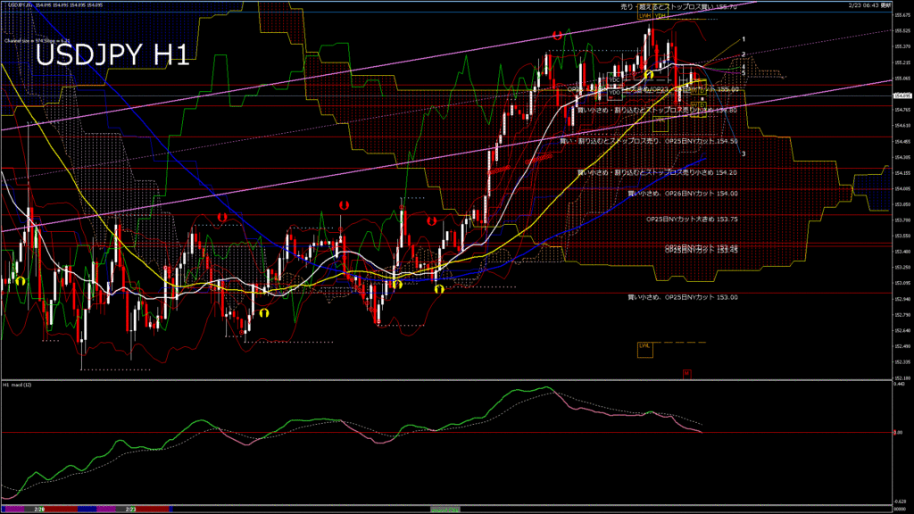Click the large USDJPY H1 title text
The width and height of the screenshot is (914, 514).
(112, 55)
